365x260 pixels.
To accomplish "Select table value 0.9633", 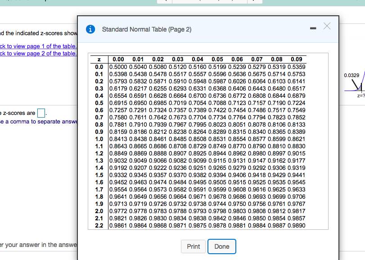I will 296,189.
